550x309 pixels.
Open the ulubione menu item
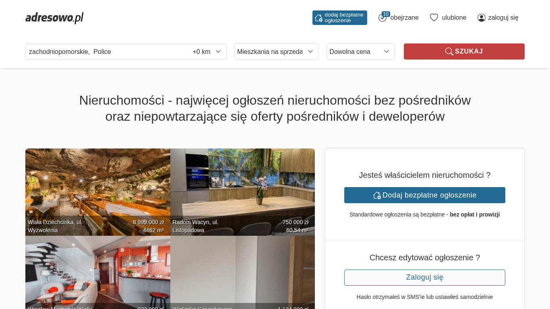pyautogui.click(x=454, y=18)
